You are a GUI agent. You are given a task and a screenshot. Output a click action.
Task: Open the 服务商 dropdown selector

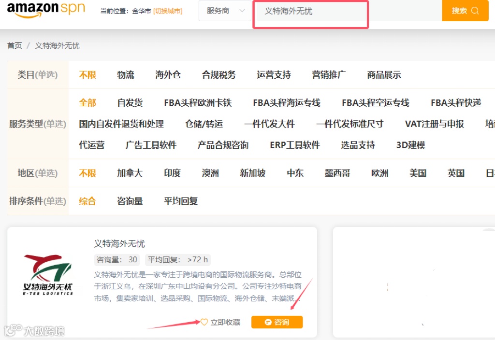pyautogui.click(x=225, y=11)
